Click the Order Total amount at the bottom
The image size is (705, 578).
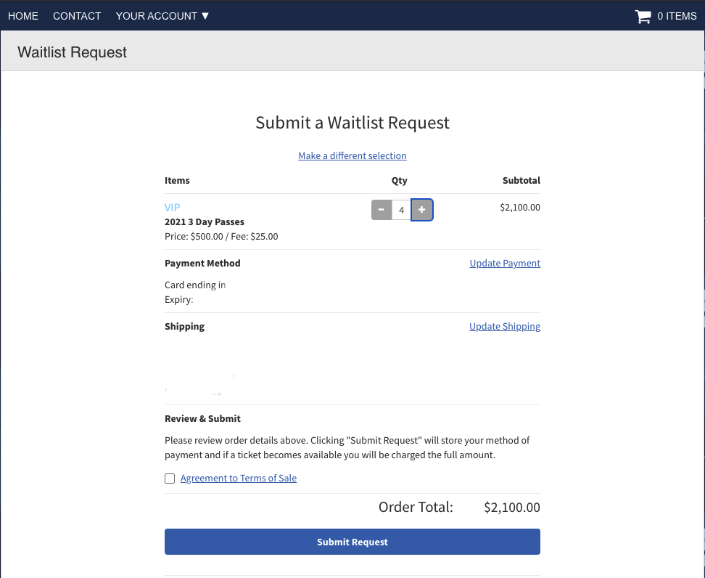pos(511,508)
